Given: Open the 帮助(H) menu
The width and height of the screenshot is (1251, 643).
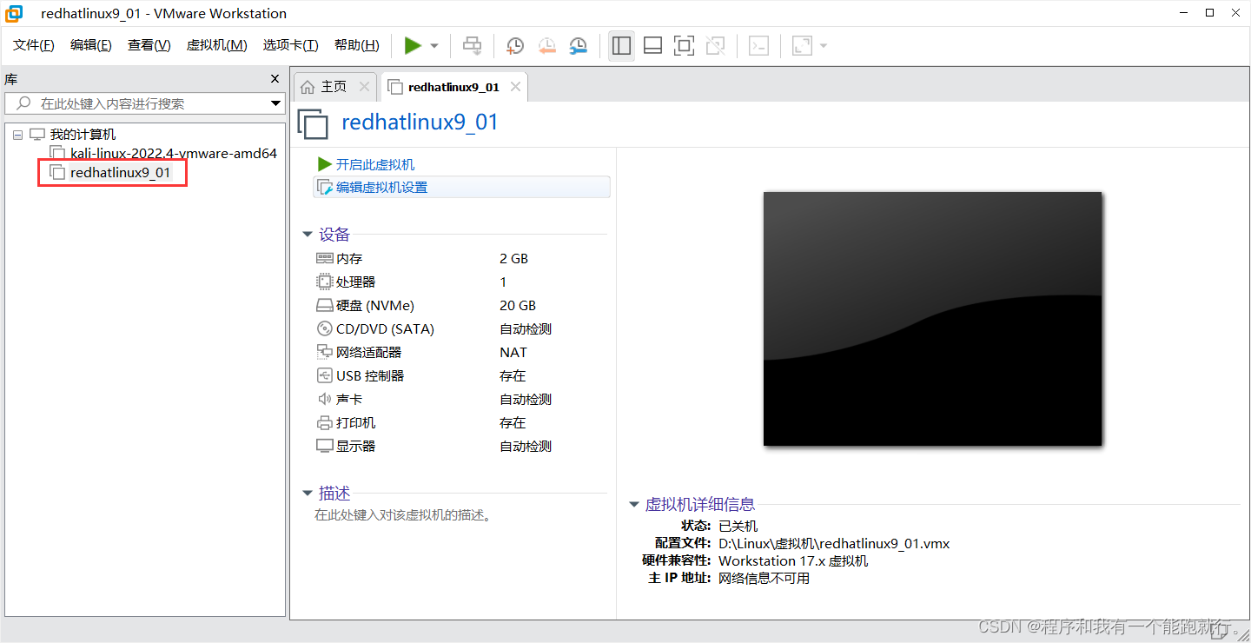Looking at the screenshot, I should pos(357,45).
